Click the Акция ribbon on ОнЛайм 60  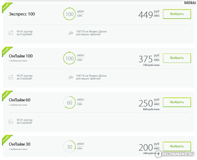[6, 95]
